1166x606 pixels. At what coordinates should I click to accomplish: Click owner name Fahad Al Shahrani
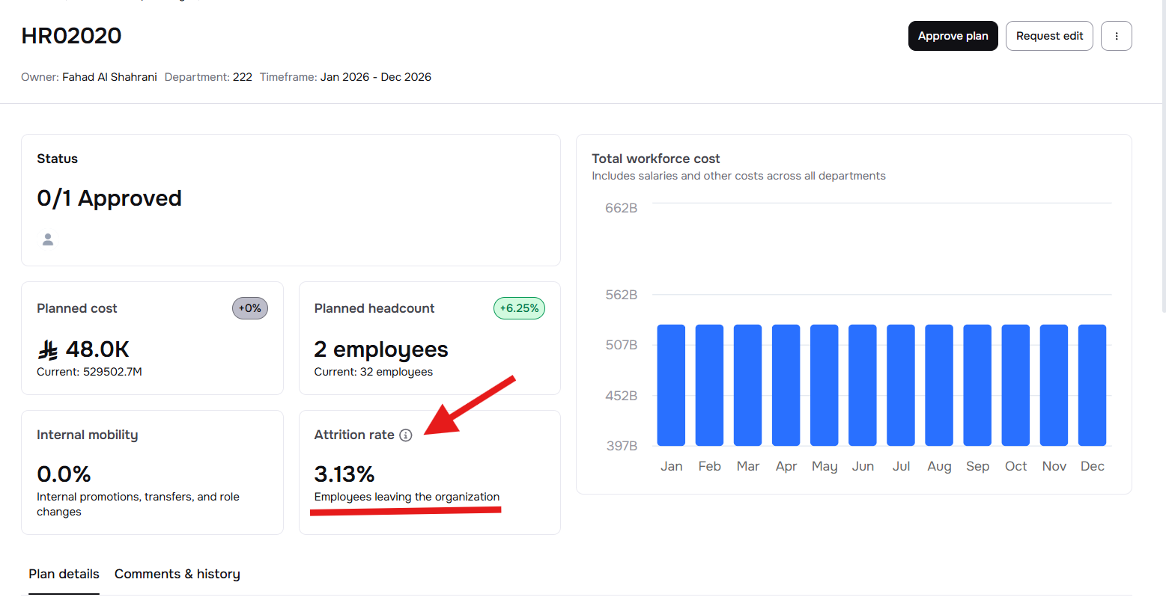pos(109,77)
